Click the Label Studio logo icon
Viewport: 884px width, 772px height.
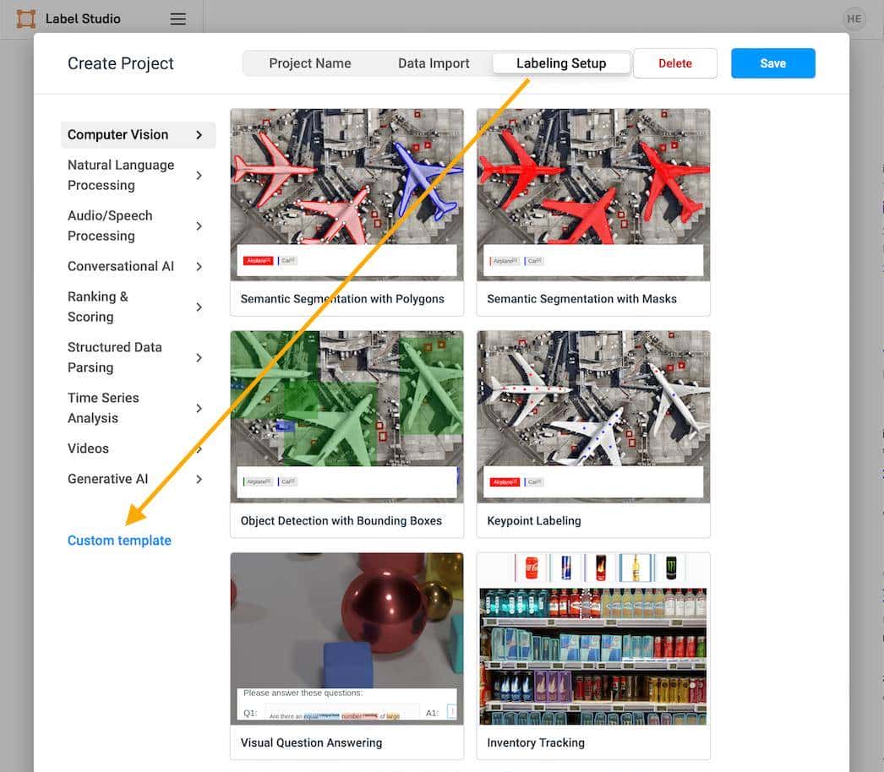coord(26,19)
